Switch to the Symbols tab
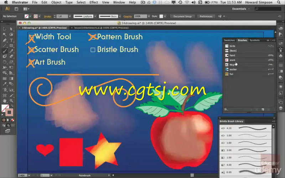The image size is (285, 178). 254,40
